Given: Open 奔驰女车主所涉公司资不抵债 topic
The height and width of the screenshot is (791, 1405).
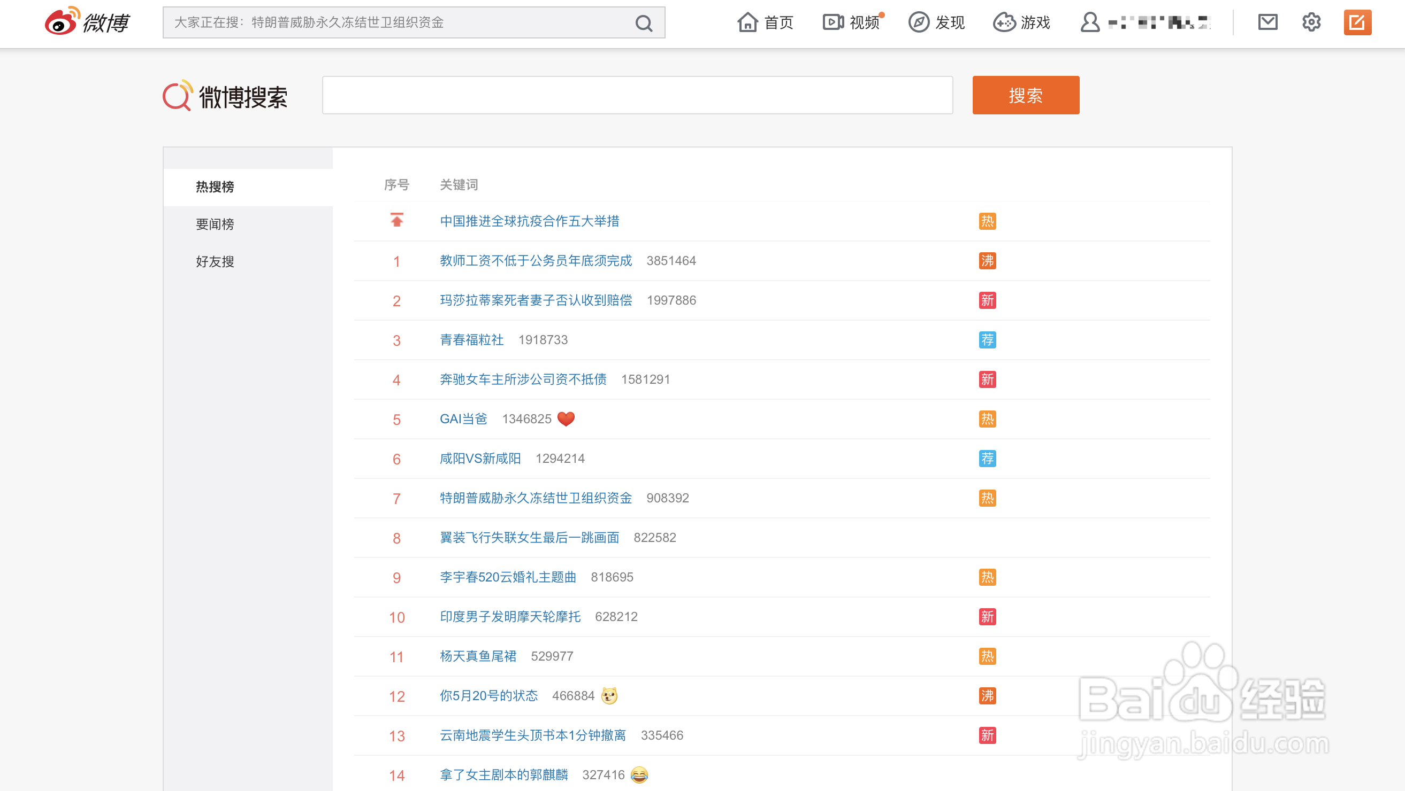Looking at the screenshot, I should 523,379.
